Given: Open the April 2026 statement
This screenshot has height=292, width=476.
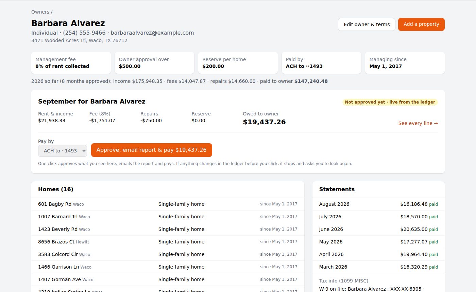Looking at the screenshot, I should point(378,254).
